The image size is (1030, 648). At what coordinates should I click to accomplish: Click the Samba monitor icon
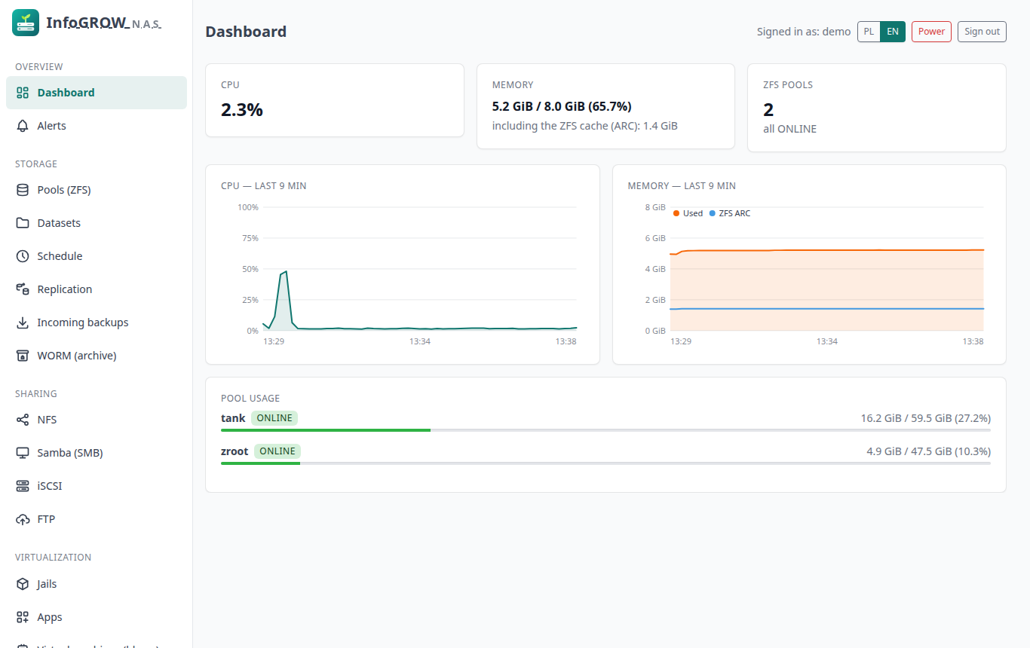(x=23, y=453)
